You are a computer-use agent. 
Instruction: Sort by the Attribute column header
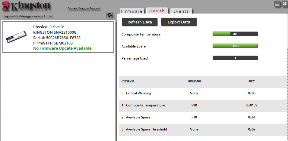point(128,81)
